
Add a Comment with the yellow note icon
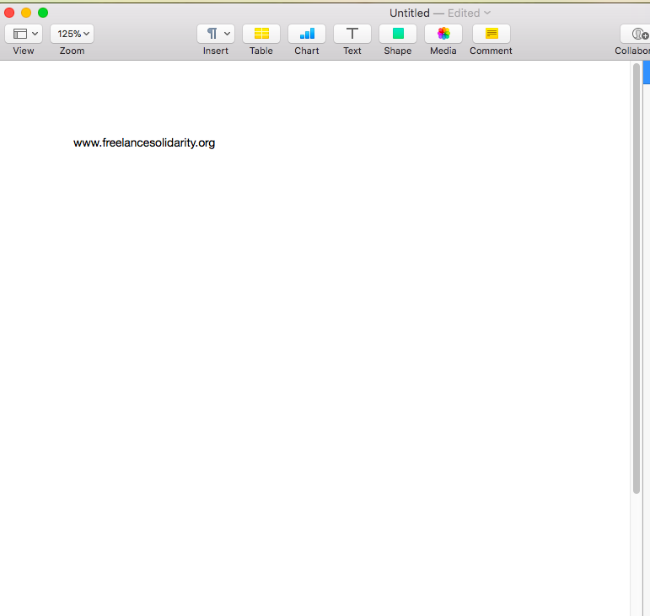click(x=492, y=34)
